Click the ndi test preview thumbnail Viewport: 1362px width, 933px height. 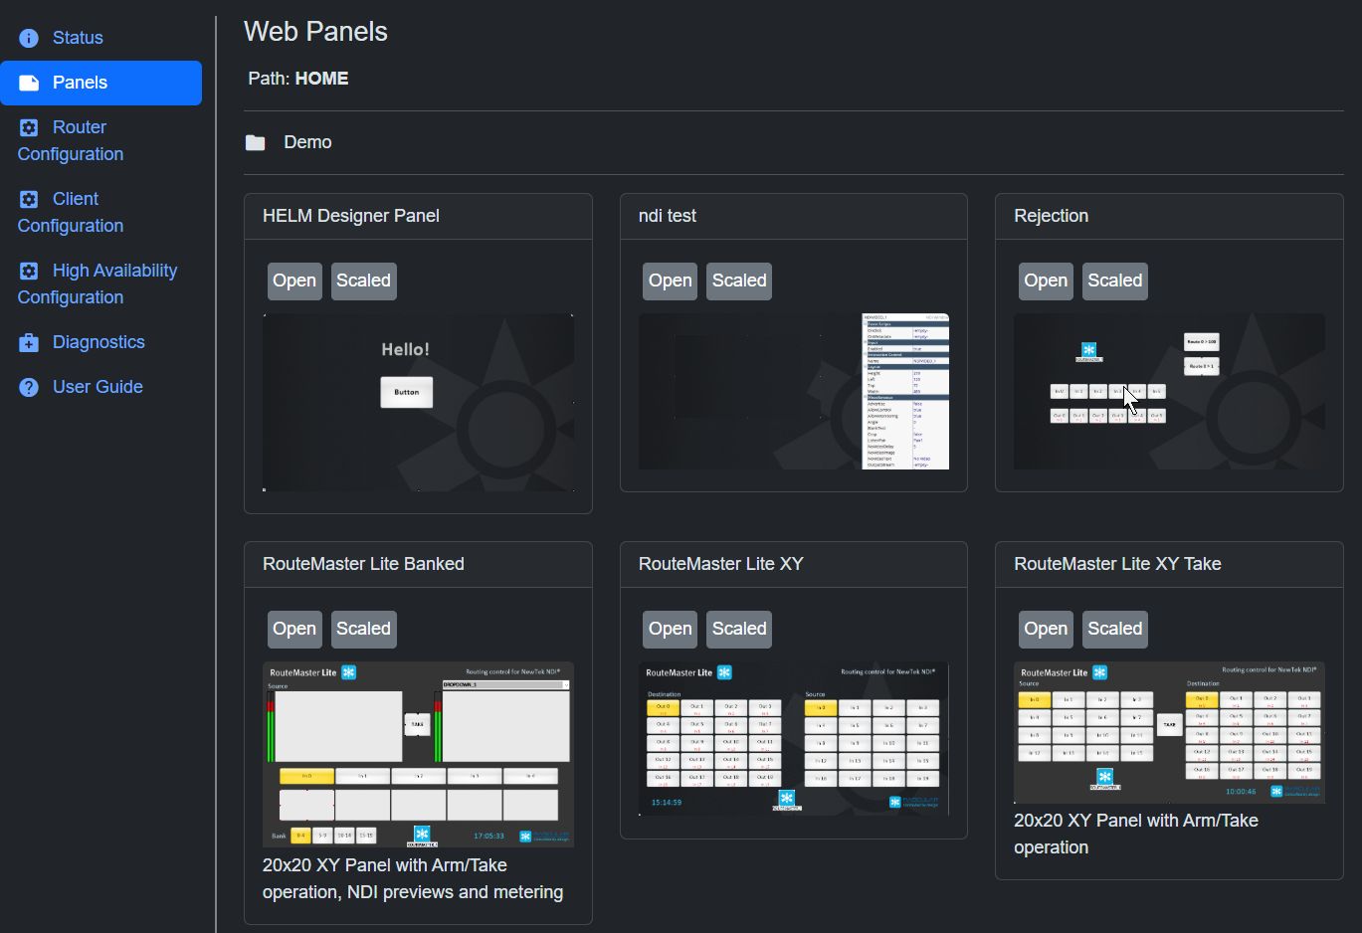(794, 392)
